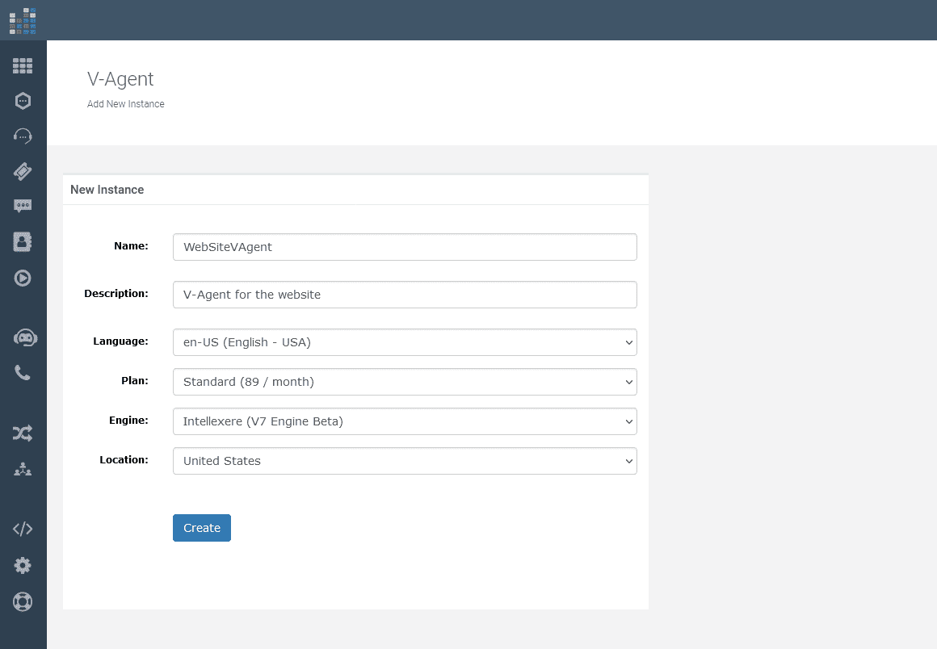Open the dashboard grid icon in sidebar
This screenshot has height=649, width=937.
(23, 65)
